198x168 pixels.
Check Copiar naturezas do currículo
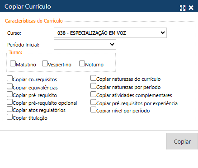(x=93, y=78)
